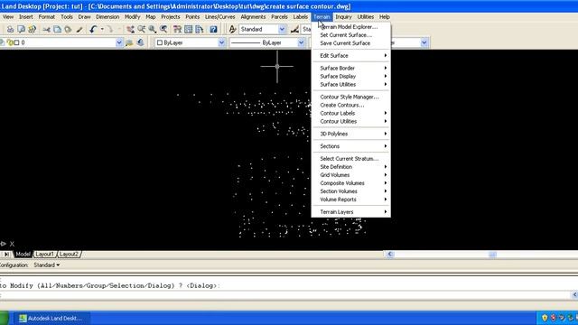Open Grid Volumes submenu
Image resolution: width=578 pixels, height=325 pixels.
(351, 175)
